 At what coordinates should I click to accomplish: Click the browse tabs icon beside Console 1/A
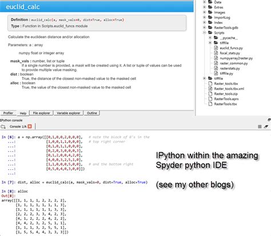click(x=3, y=127)
